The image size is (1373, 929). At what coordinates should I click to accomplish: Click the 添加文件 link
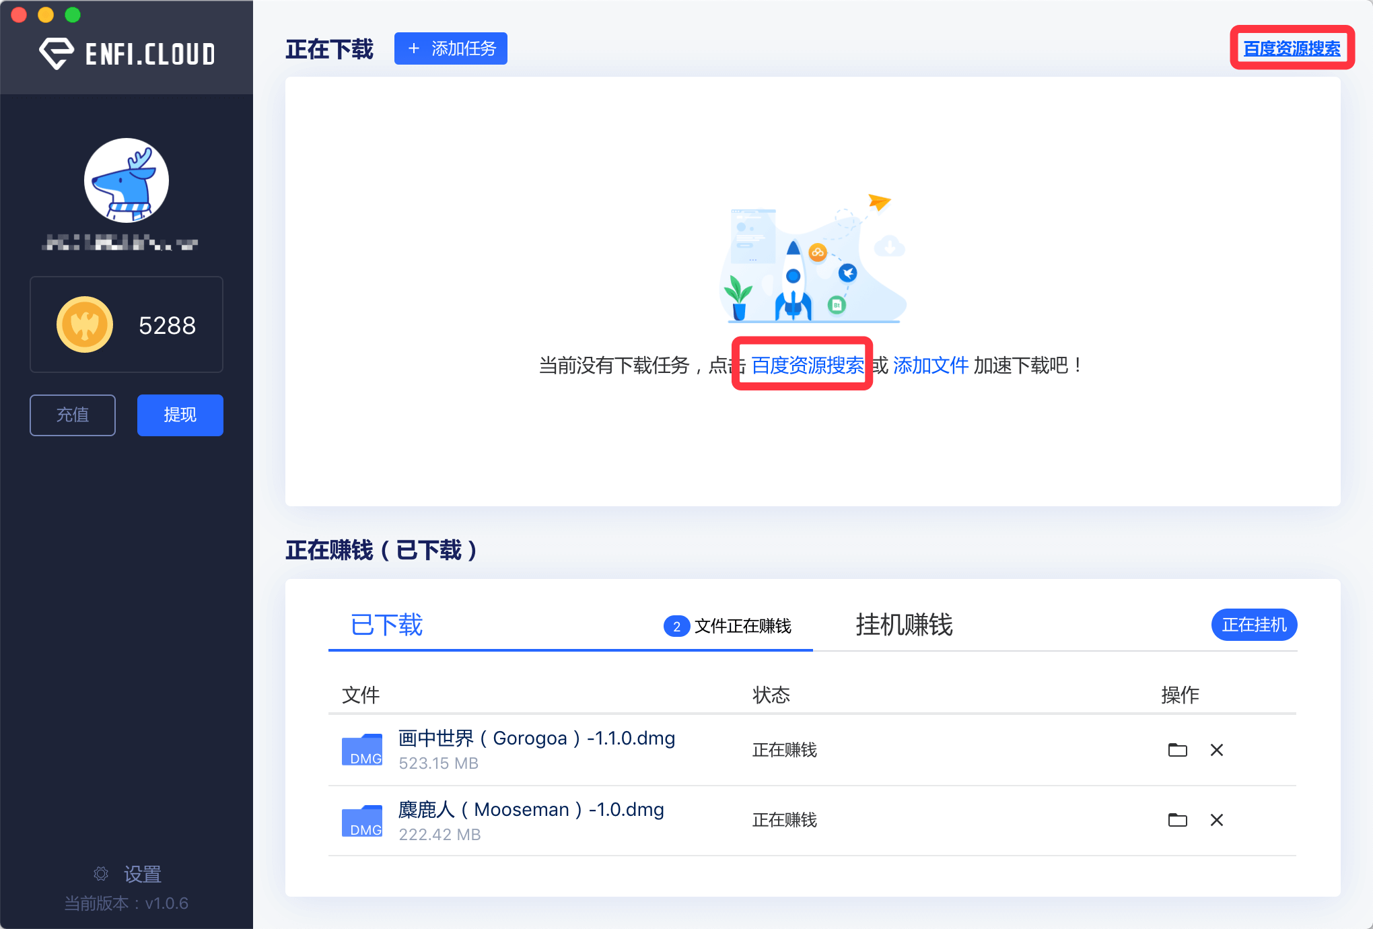click(x=931, y=365)
